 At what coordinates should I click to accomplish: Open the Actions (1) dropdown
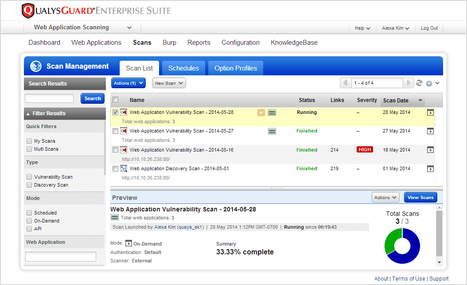128,83
